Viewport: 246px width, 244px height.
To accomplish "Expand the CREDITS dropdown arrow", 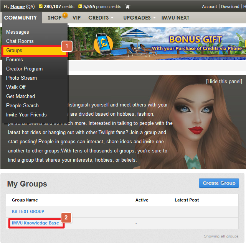I will coord(112,18).
